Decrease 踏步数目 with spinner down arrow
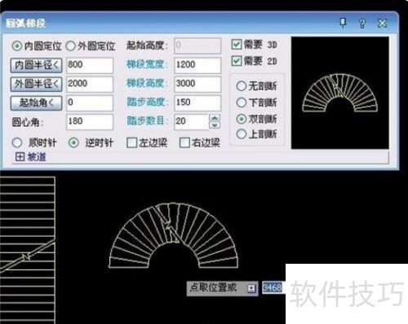This screenshot has height=324, width=408. pyautogui.click(x=215, y=125)
